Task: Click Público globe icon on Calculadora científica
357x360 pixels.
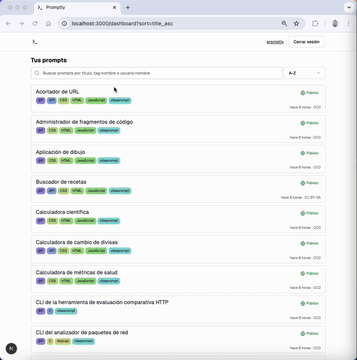Action: [x=303, y=213]
